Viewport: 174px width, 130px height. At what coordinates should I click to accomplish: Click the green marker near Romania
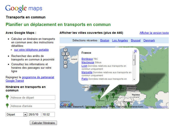[128, 104]
